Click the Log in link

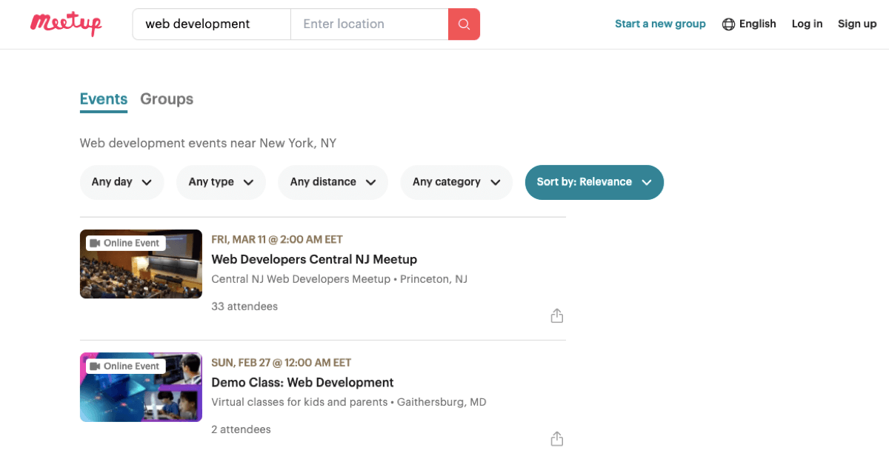pyautogui.click(x=807, y=24)
